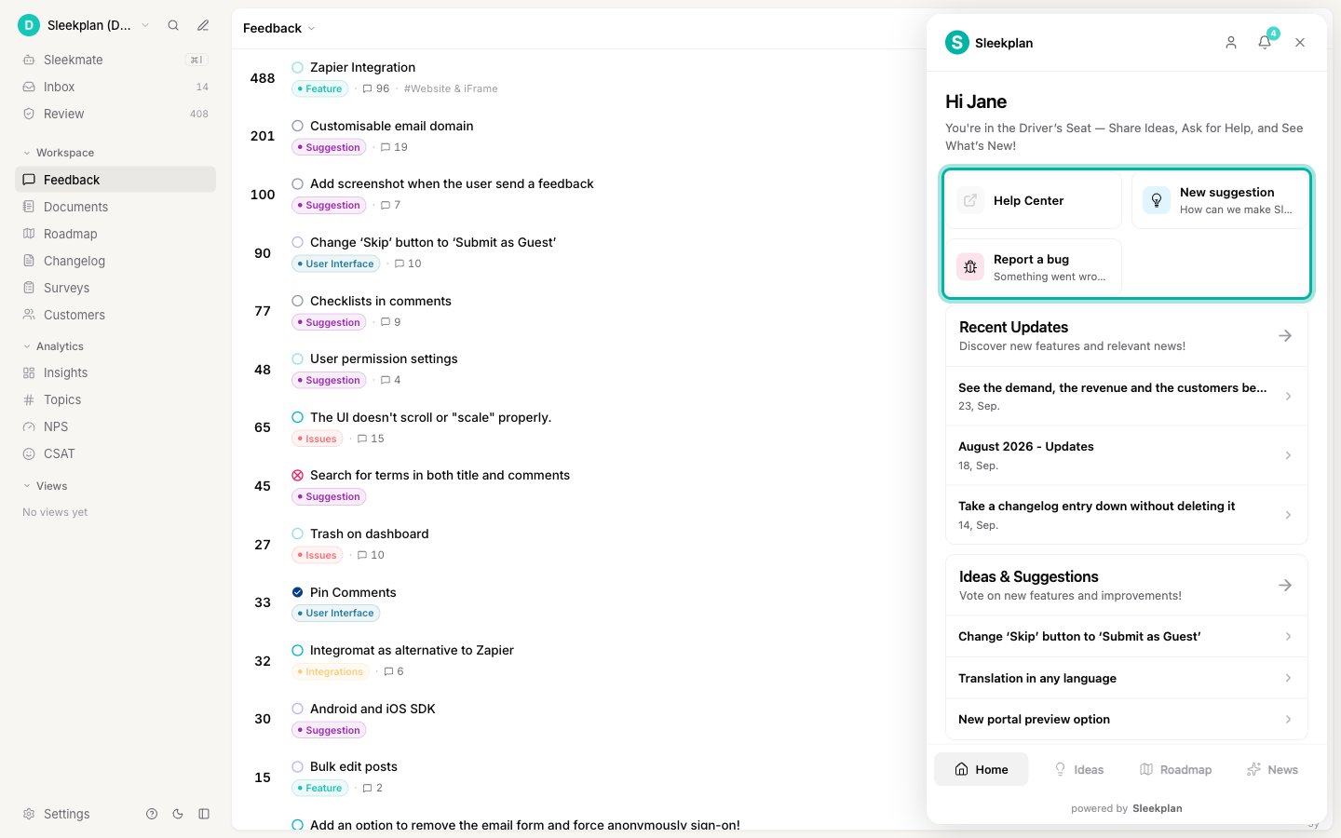This screenshot has height=838, width=1341.
Task: Collapse the sidebar with the panel icon
Action: [204, 814]
